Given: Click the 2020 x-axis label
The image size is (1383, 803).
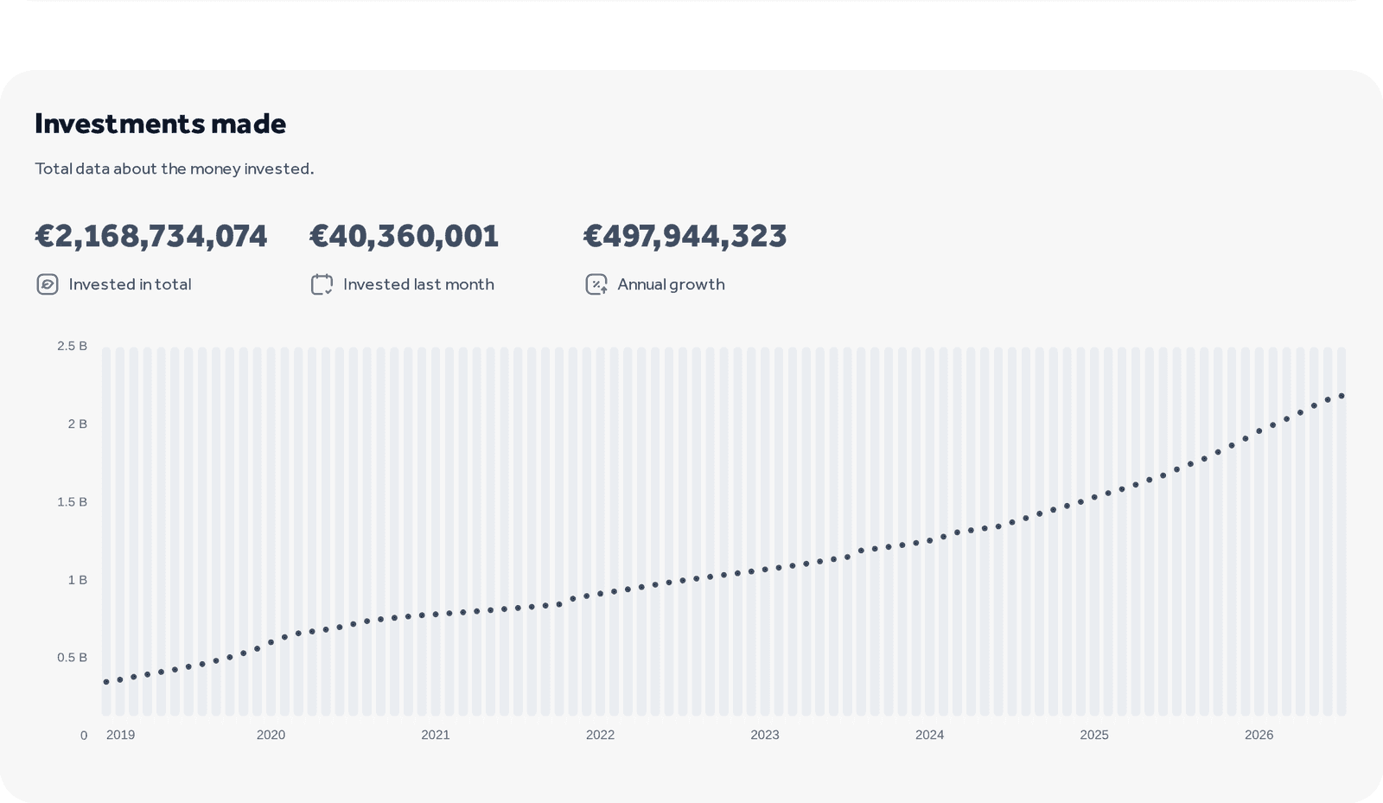Looking at the screenshot, I should [x=271, y=735].
